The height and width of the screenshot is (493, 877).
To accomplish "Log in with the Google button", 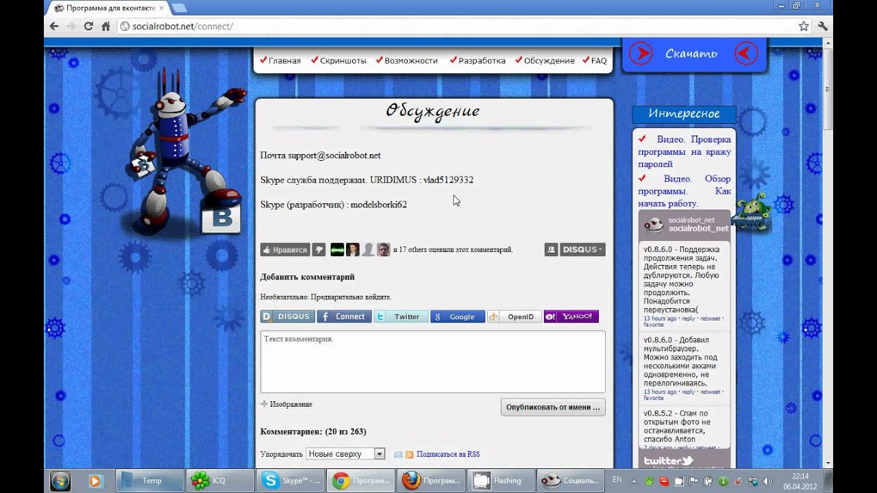I will (x=458, y=317).
